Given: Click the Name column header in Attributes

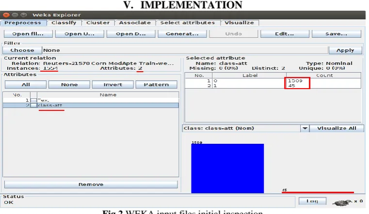Looking at the screenshot, I should [108, 95].
